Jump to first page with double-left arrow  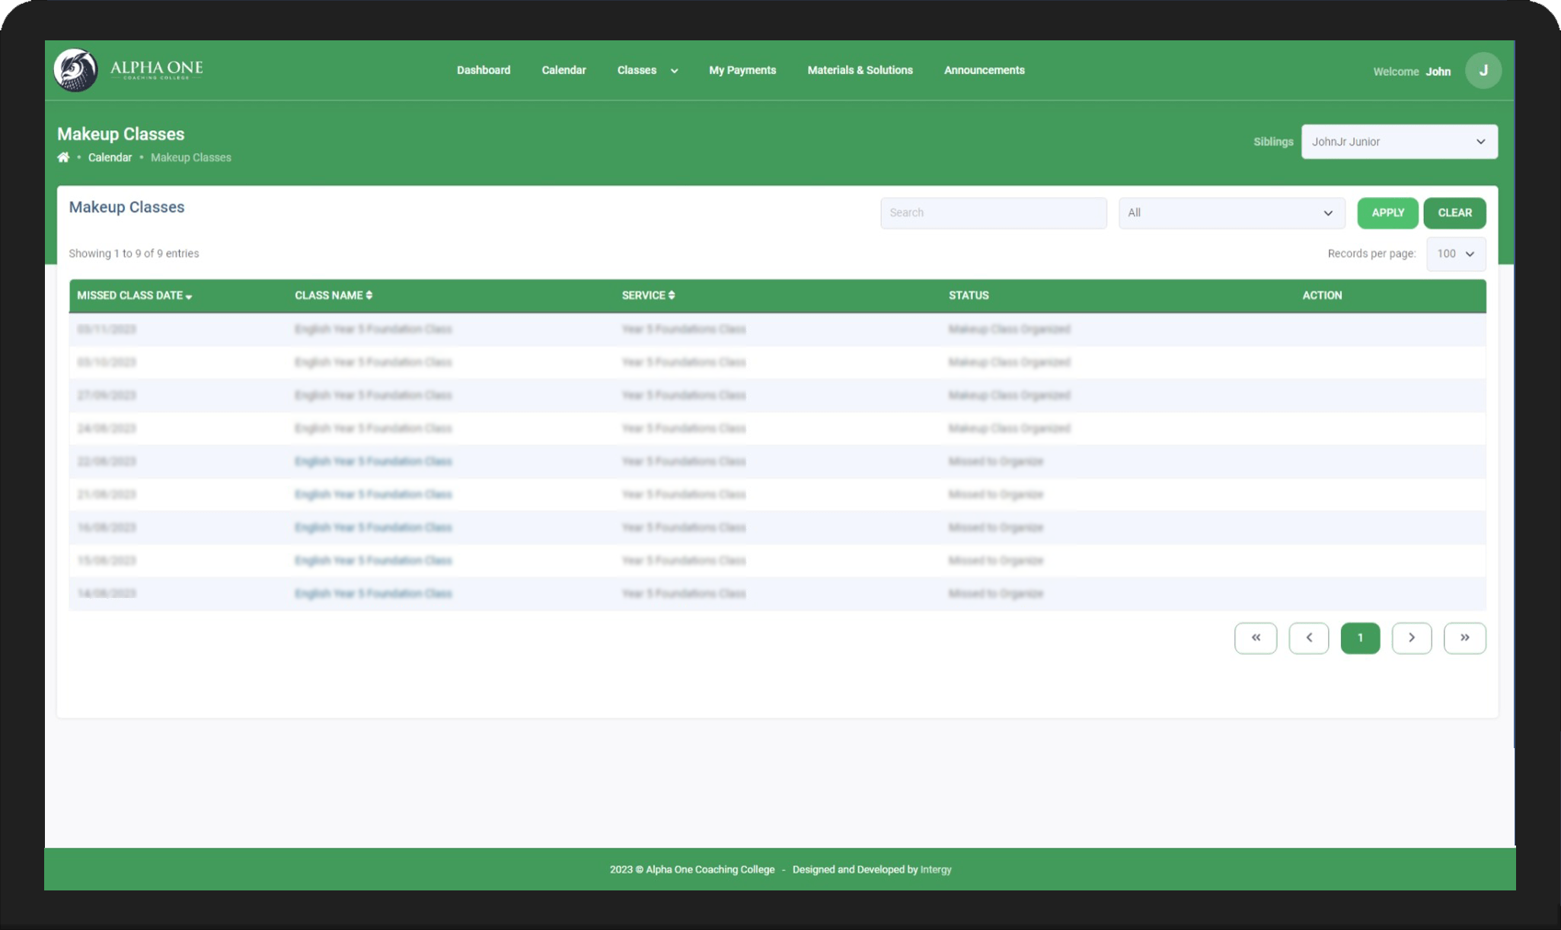1256,638
